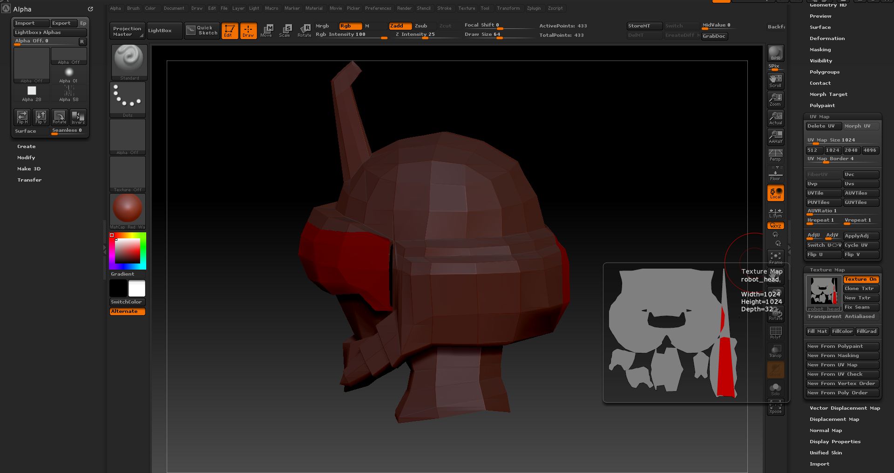The image size is (894, 473).
Task: Open the Zplugin menu
Action: [534, 8]
